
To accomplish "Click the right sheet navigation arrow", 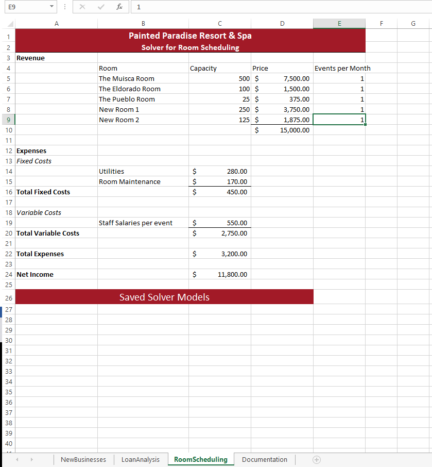I will point(31,459).
